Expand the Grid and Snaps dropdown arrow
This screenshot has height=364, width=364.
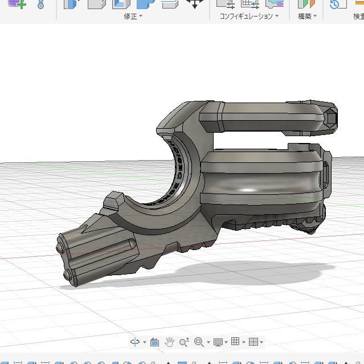(244, 342)
